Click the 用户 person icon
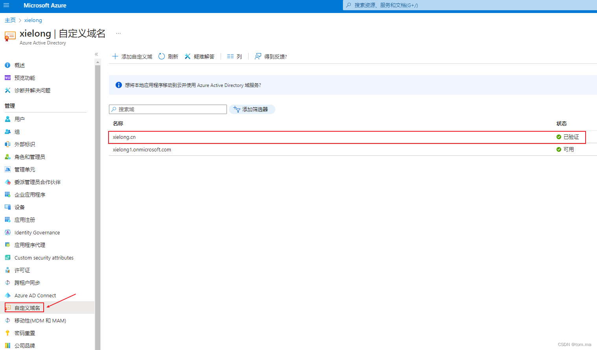 (x=7, y=119)
